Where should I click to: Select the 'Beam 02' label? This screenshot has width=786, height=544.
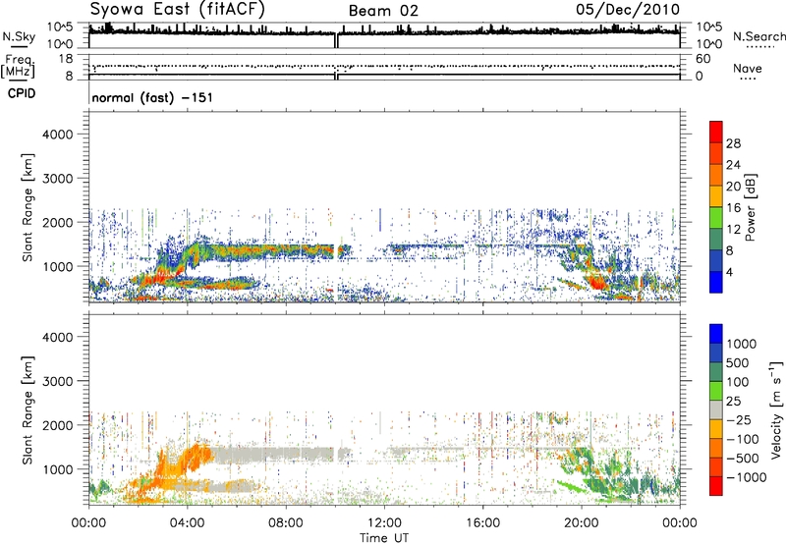click(383, 11)
